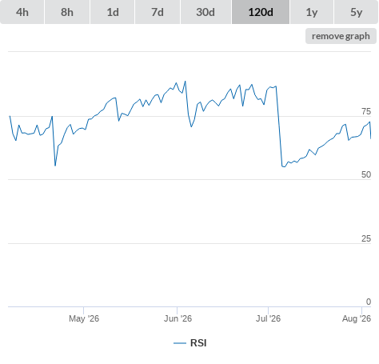Toggle the RSI series legend entry

point(190,343)
